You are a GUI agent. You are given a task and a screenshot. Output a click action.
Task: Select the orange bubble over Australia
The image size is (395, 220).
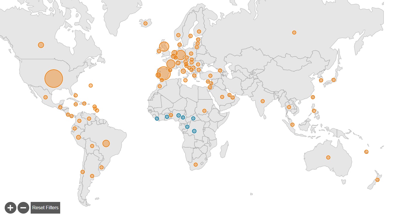coord(328,157)
